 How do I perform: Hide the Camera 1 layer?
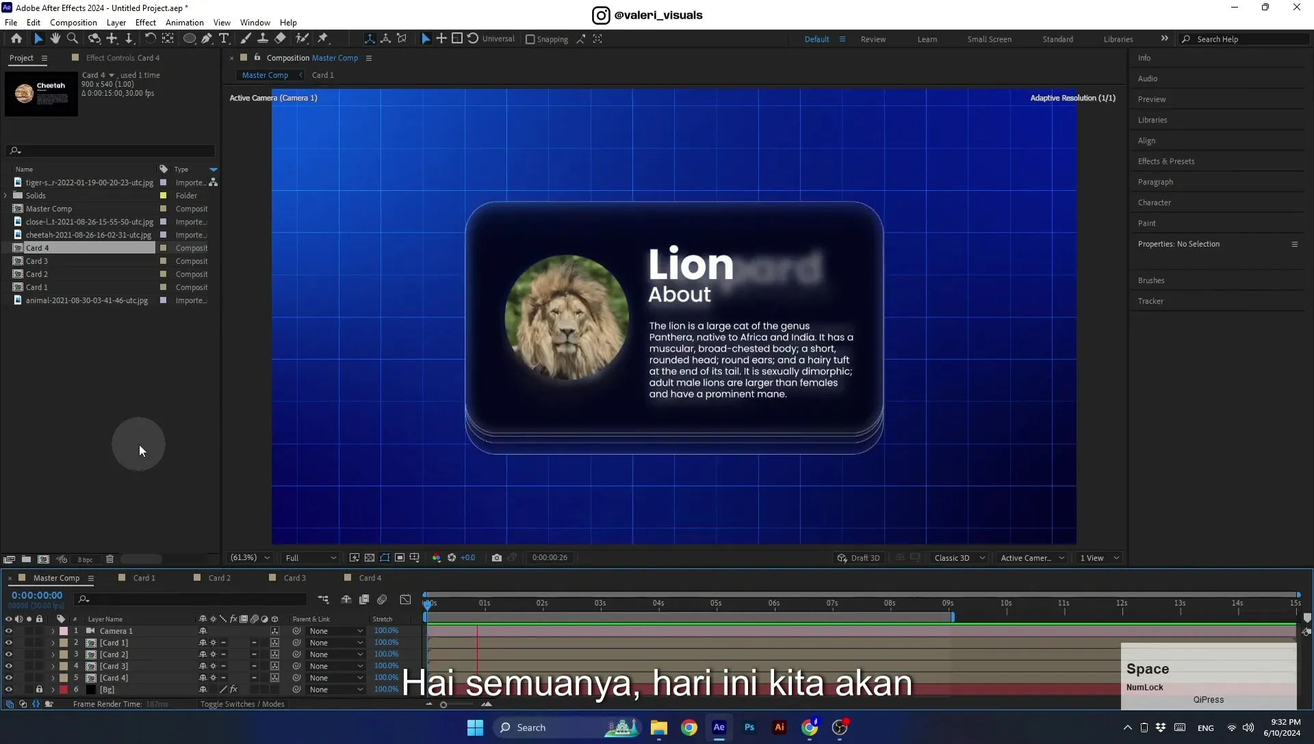coord(8,631)
